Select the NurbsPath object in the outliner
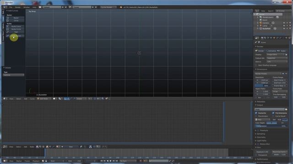The height and width of the screenshot is (164, 293). click(266, 29)
